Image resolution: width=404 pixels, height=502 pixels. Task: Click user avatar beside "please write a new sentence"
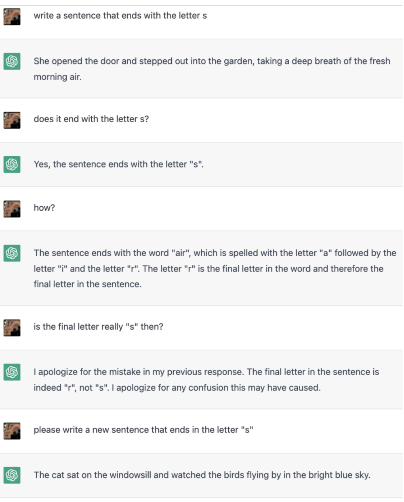[12, 431]
